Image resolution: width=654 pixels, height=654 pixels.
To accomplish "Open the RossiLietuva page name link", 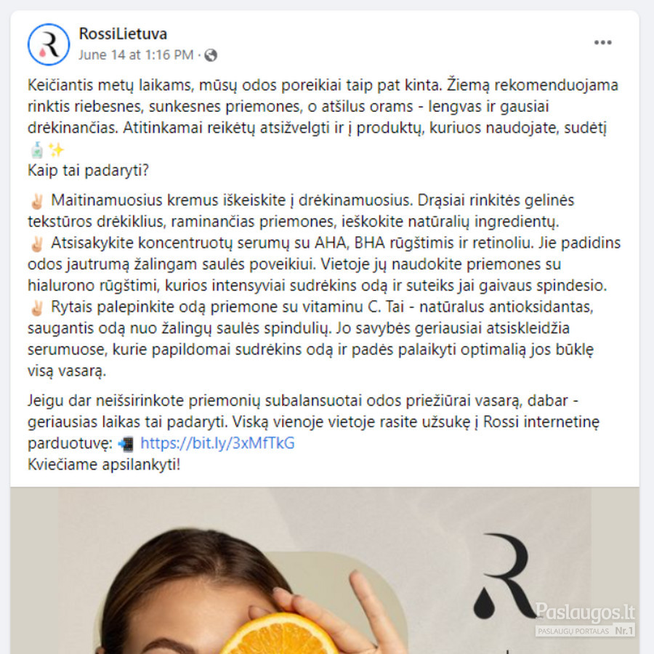I will pos(123,33).
